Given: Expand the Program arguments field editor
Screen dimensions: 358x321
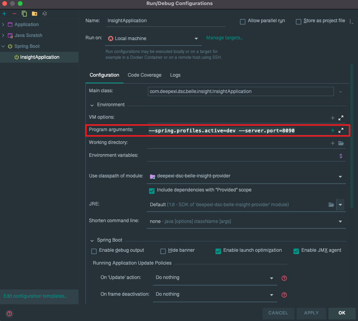Looking at the screenshot, I should 341,130.
